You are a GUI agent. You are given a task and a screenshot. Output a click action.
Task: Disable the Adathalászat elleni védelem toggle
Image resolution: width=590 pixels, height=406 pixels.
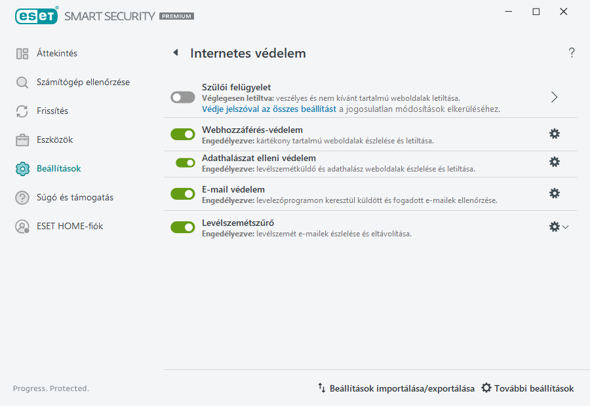183,163
